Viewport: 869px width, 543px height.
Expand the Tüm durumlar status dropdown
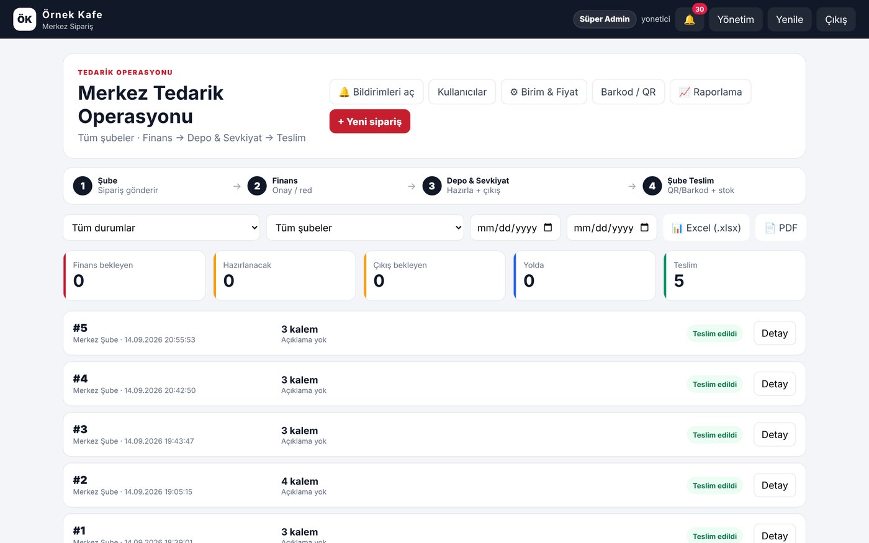(161, 228)
